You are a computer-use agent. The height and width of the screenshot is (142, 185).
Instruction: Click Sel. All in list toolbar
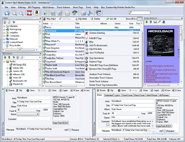[111, 19]
